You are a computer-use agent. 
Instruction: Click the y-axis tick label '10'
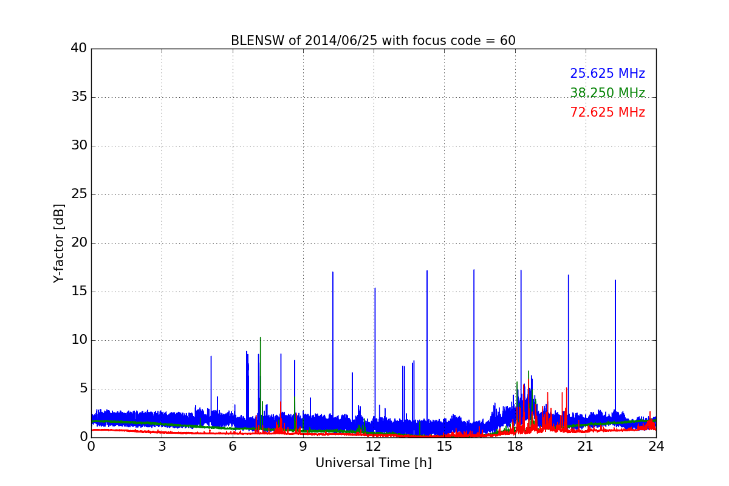[x=79, y=340]
